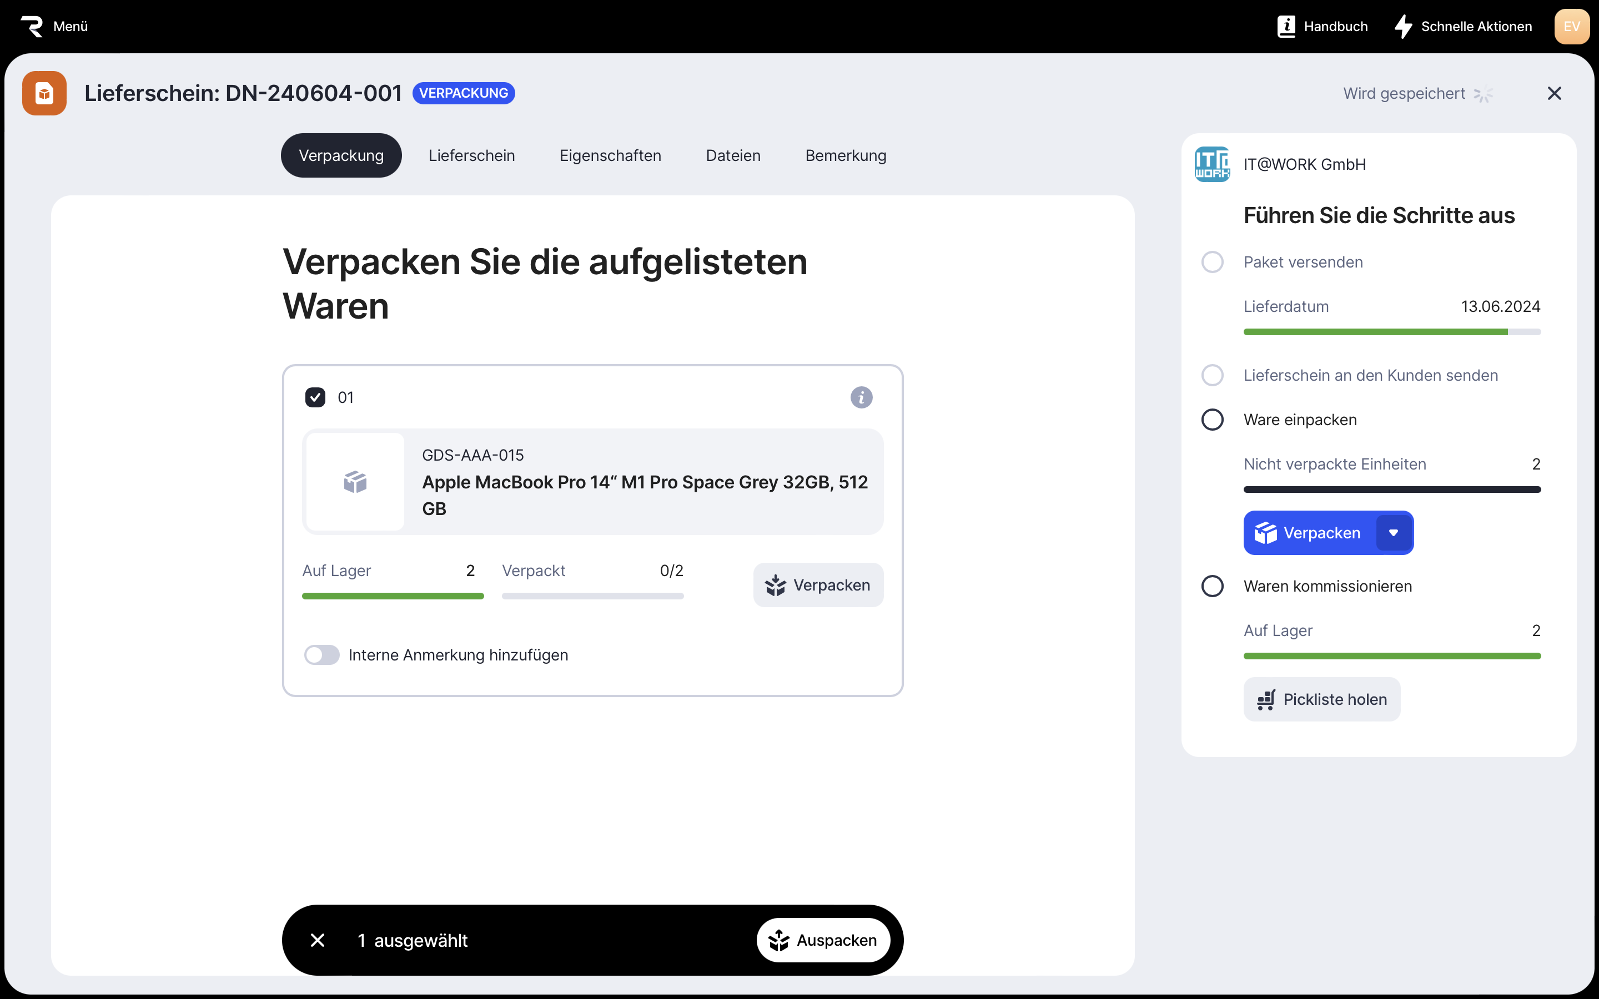Screen dimensions: 1599x999
Task: Expand the blue Verpacken dropdown arrow
Action: 1394,533
